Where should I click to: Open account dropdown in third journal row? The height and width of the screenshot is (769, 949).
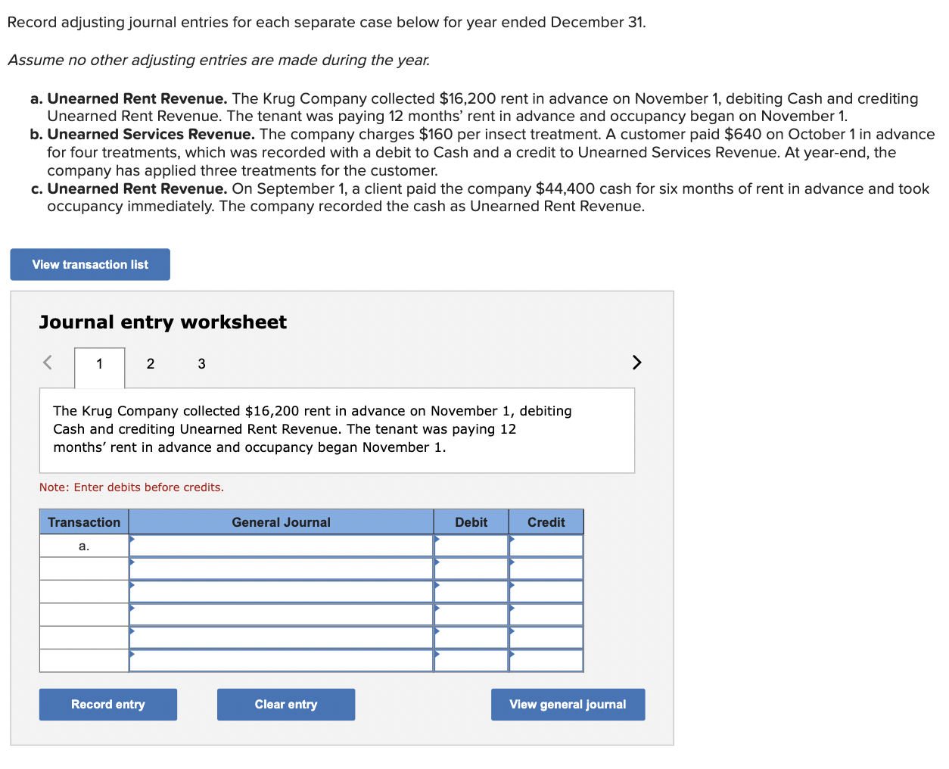(280, 591)
